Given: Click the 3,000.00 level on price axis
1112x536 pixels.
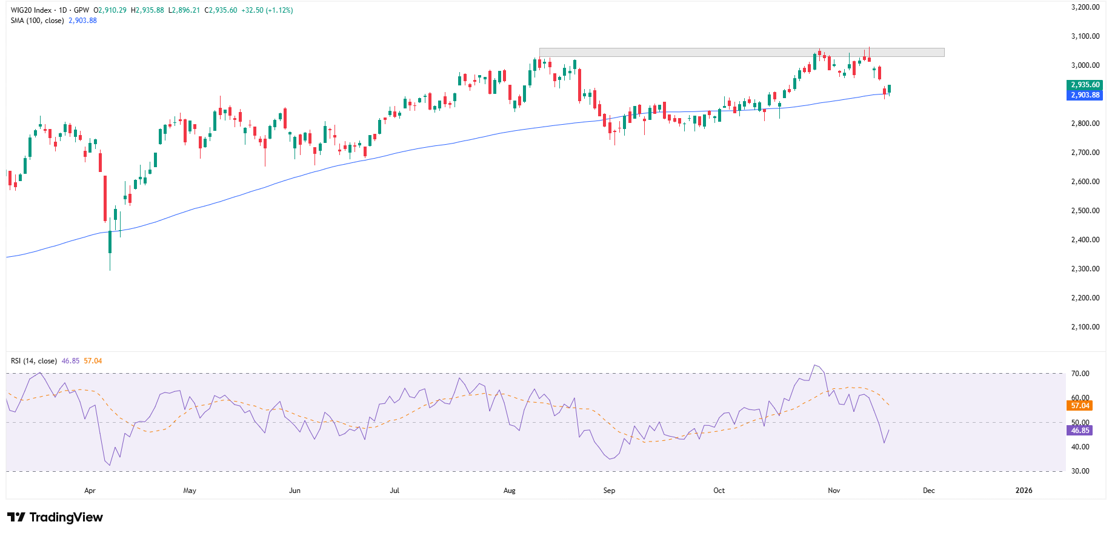Looking at the screenshot, I should point(1085,65).
